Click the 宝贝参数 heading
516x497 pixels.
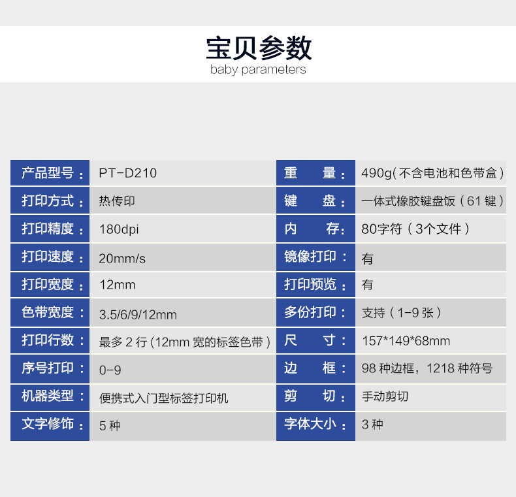[x=259, y=48]
